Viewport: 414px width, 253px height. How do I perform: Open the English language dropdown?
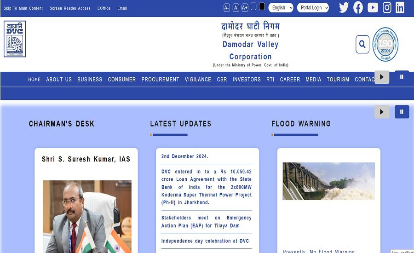[281, 8]
